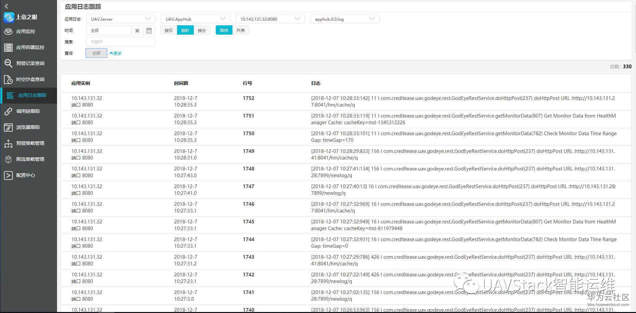Click the 应用日志跟踪 page title

point(83,7)
